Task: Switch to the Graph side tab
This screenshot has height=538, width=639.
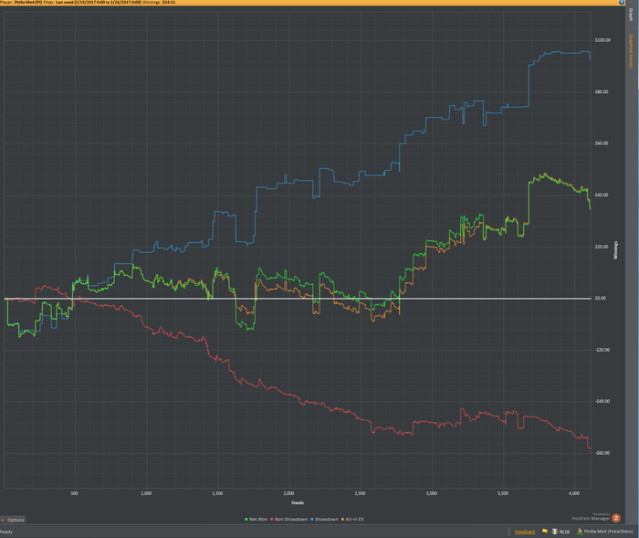Action: coord(631,15)
